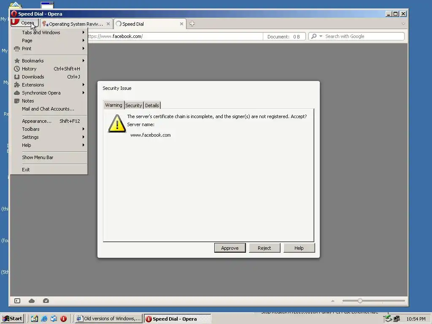Open Appearance… settings
Image resolution: width=432 pixels, height=324 pixels.
pos(49,121)
